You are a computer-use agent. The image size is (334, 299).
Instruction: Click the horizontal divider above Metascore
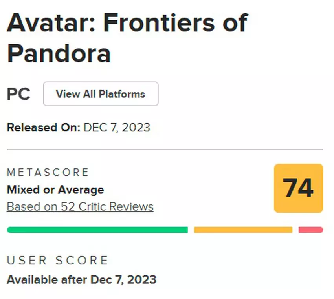click(165, 149)
